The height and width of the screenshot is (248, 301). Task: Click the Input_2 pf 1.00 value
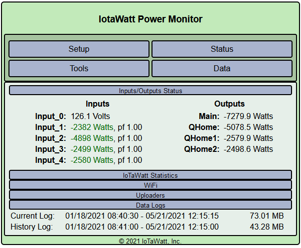pyautogui.click(x=130, y=138)
